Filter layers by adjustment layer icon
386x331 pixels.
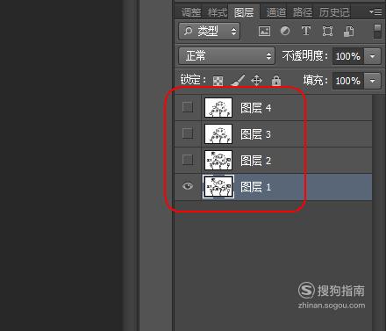click(x=285, y=31)
